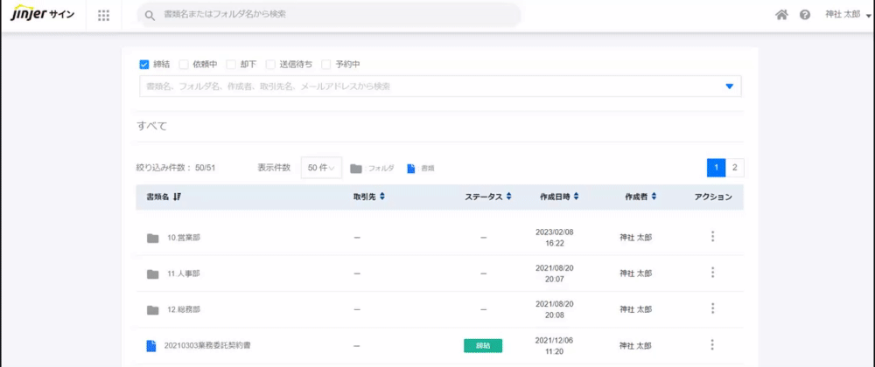This screenshot has height=367, width=875.
Task: Click the フォルダ legend folder icon
Action: click(356, 168)
